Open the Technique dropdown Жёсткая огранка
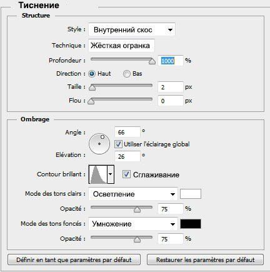Screen dimensions: 270x272 pos(121,46)
